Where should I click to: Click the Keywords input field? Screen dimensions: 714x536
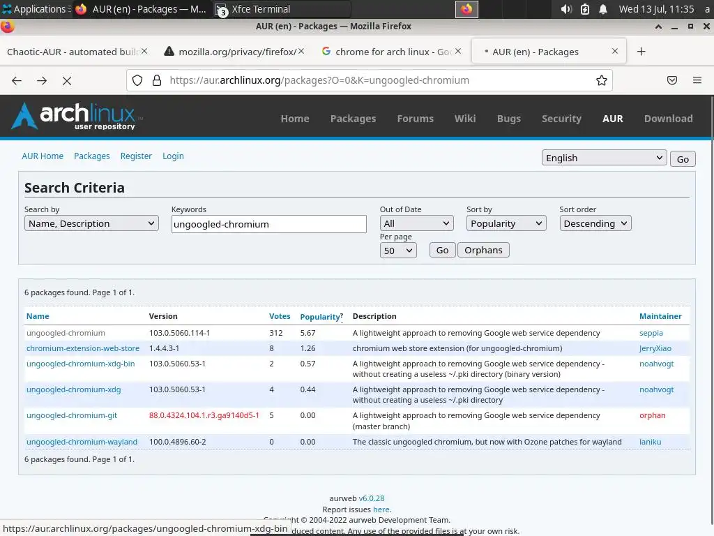coord(268,224)
